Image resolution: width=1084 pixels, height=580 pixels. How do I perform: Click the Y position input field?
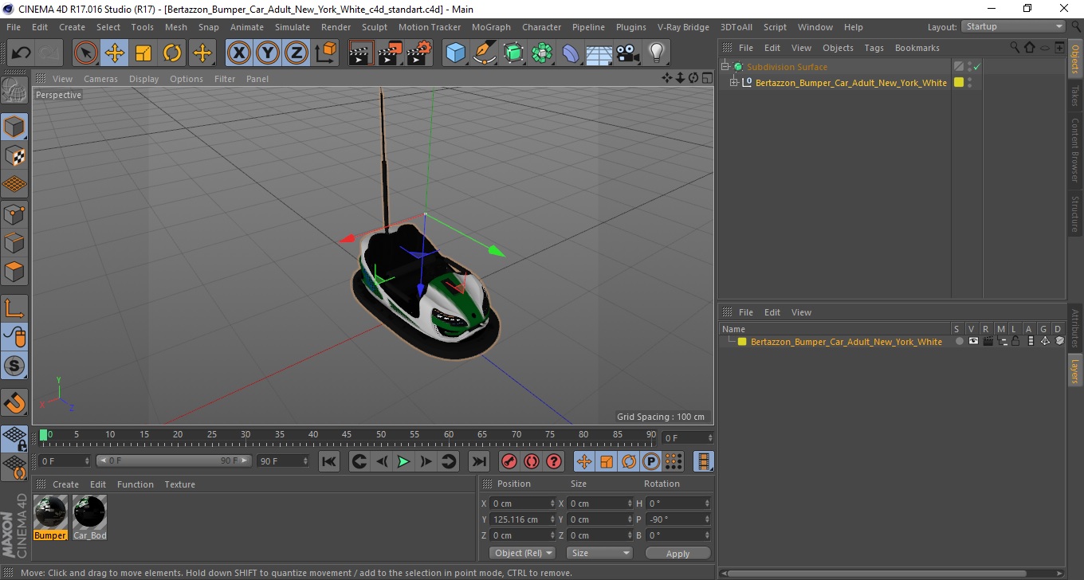pyautogui.click(x=523, y=519)
